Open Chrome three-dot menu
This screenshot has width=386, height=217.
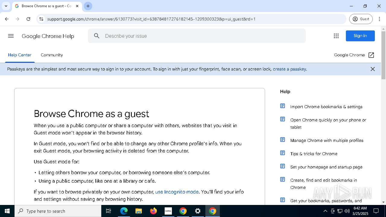click(x=379, y=19)
